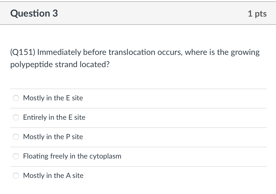Select 'Floating freely in the cytoplasm'
Viewport: 276px width, 194px height.
[x=16, y=156]
